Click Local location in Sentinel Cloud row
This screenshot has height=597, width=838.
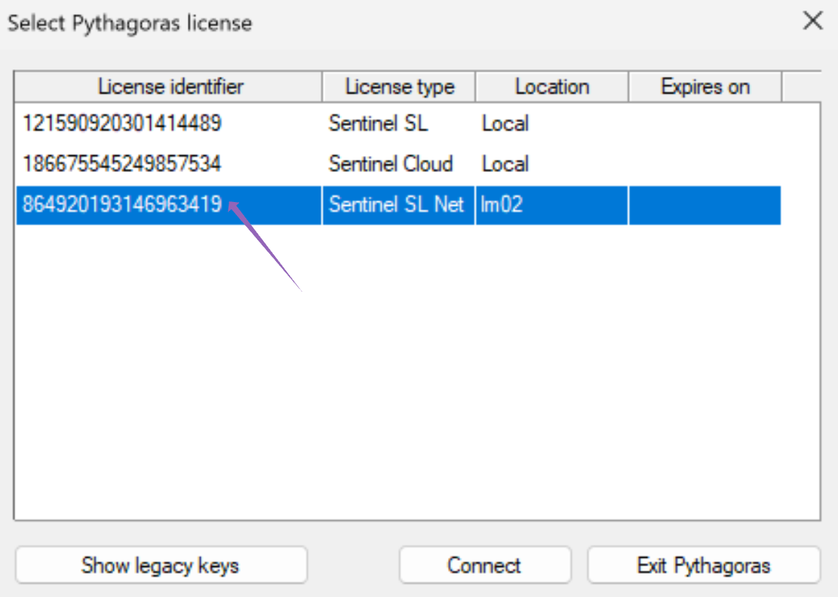point(505,164)
